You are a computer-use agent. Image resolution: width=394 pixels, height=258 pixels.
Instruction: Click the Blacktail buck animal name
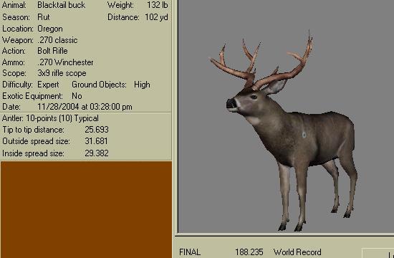point(61,5)
